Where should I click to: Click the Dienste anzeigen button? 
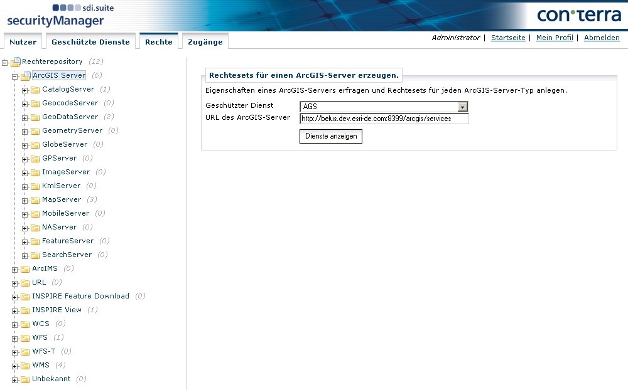tap(331, 136)
